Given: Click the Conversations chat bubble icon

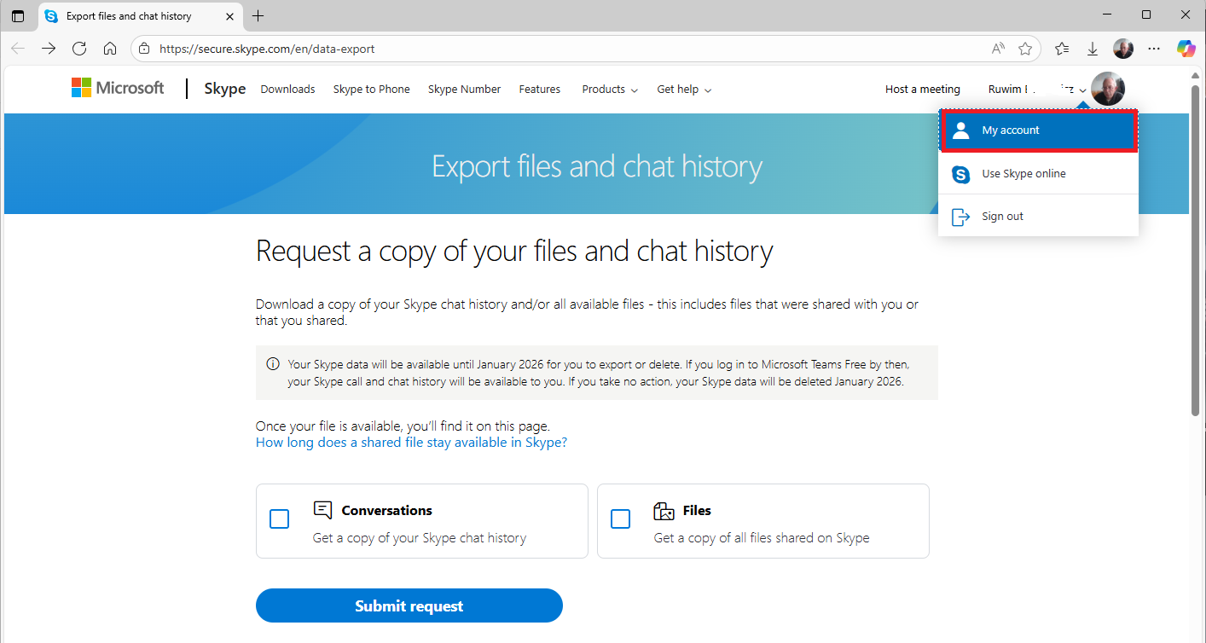Looking at the screenshot, I should tap(322, 510).
